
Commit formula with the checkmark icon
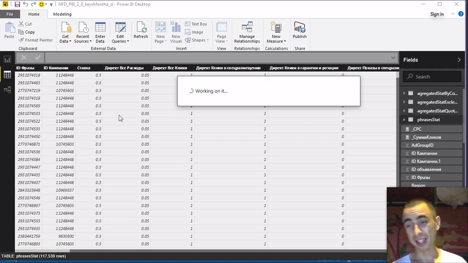pos(38,58)
